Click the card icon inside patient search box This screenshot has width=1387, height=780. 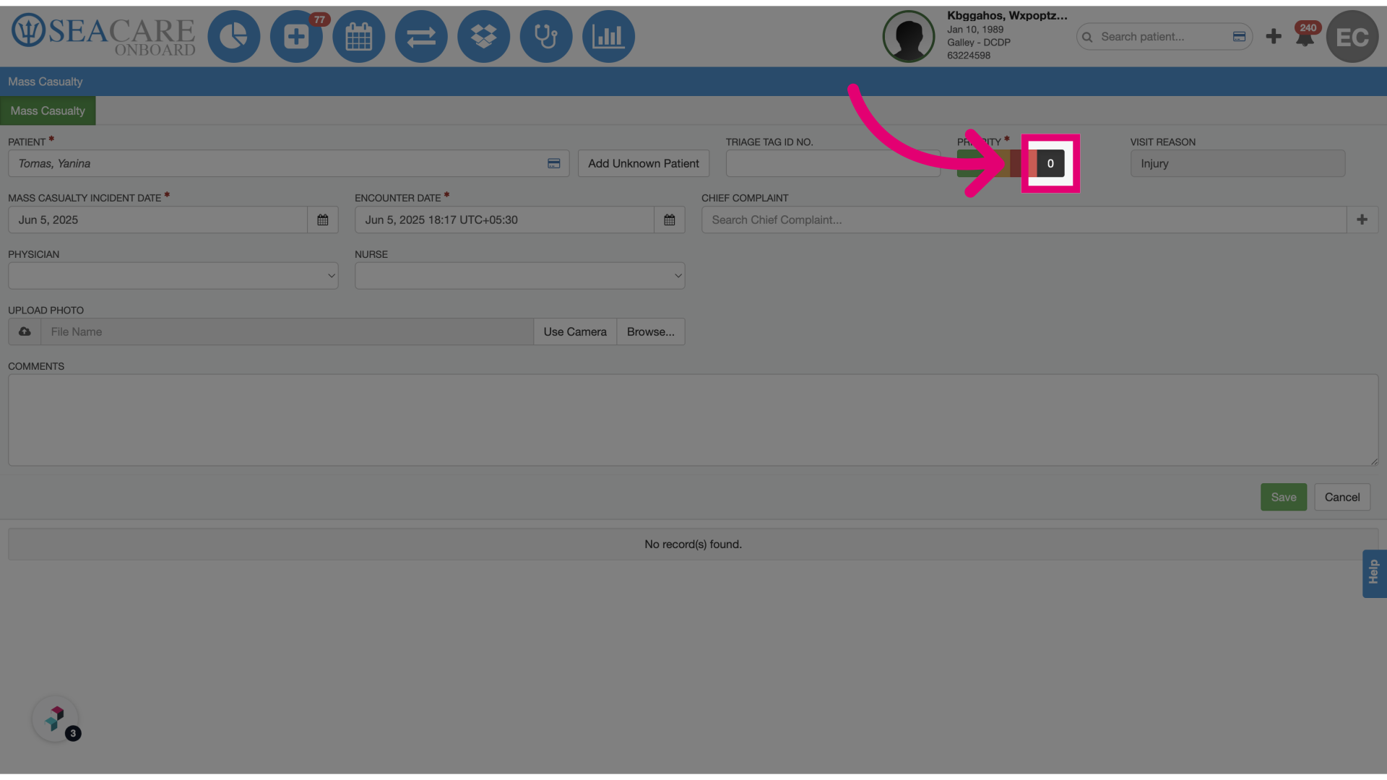pyautogui.click(x=1239, y=37)
